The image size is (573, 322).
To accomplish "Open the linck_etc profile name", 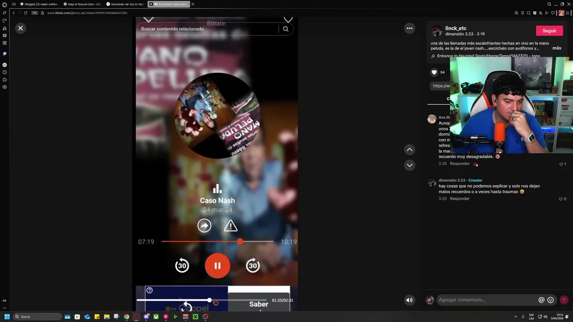I will click(x=456, y=28).
